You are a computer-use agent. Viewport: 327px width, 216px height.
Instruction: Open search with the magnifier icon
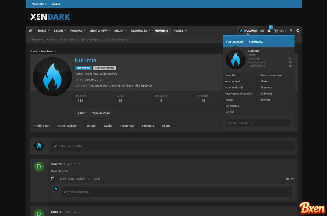coord(298,31)
